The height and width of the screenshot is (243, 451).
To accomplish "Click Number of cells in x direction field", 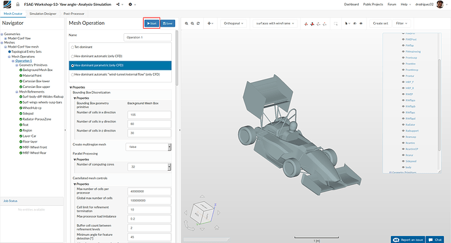I will point(149,115).
